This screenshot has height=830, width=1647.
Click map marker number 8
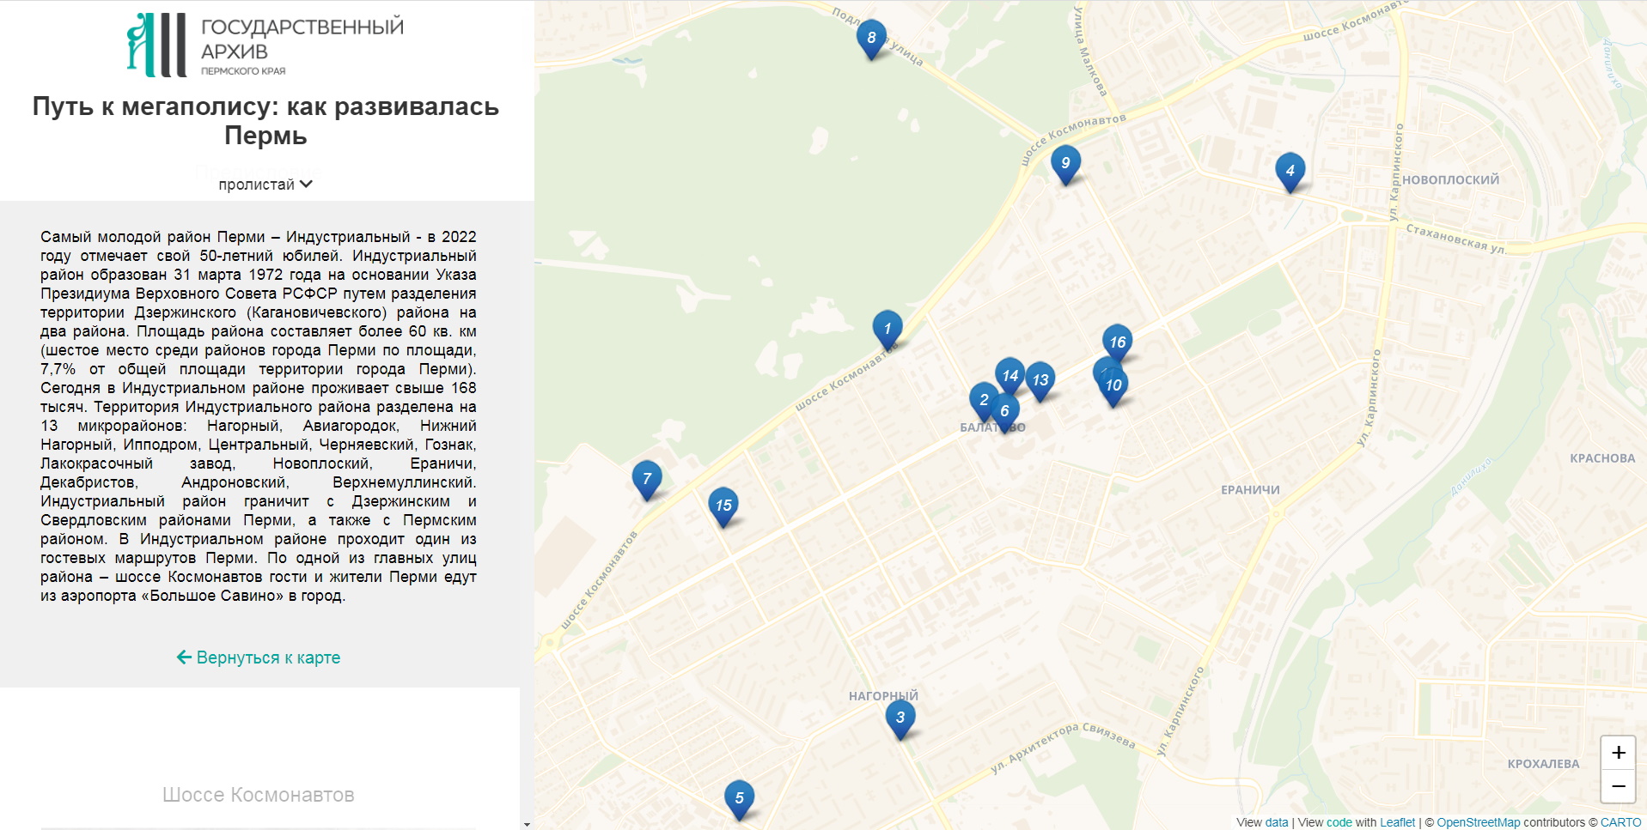click(x=871, y=38)
